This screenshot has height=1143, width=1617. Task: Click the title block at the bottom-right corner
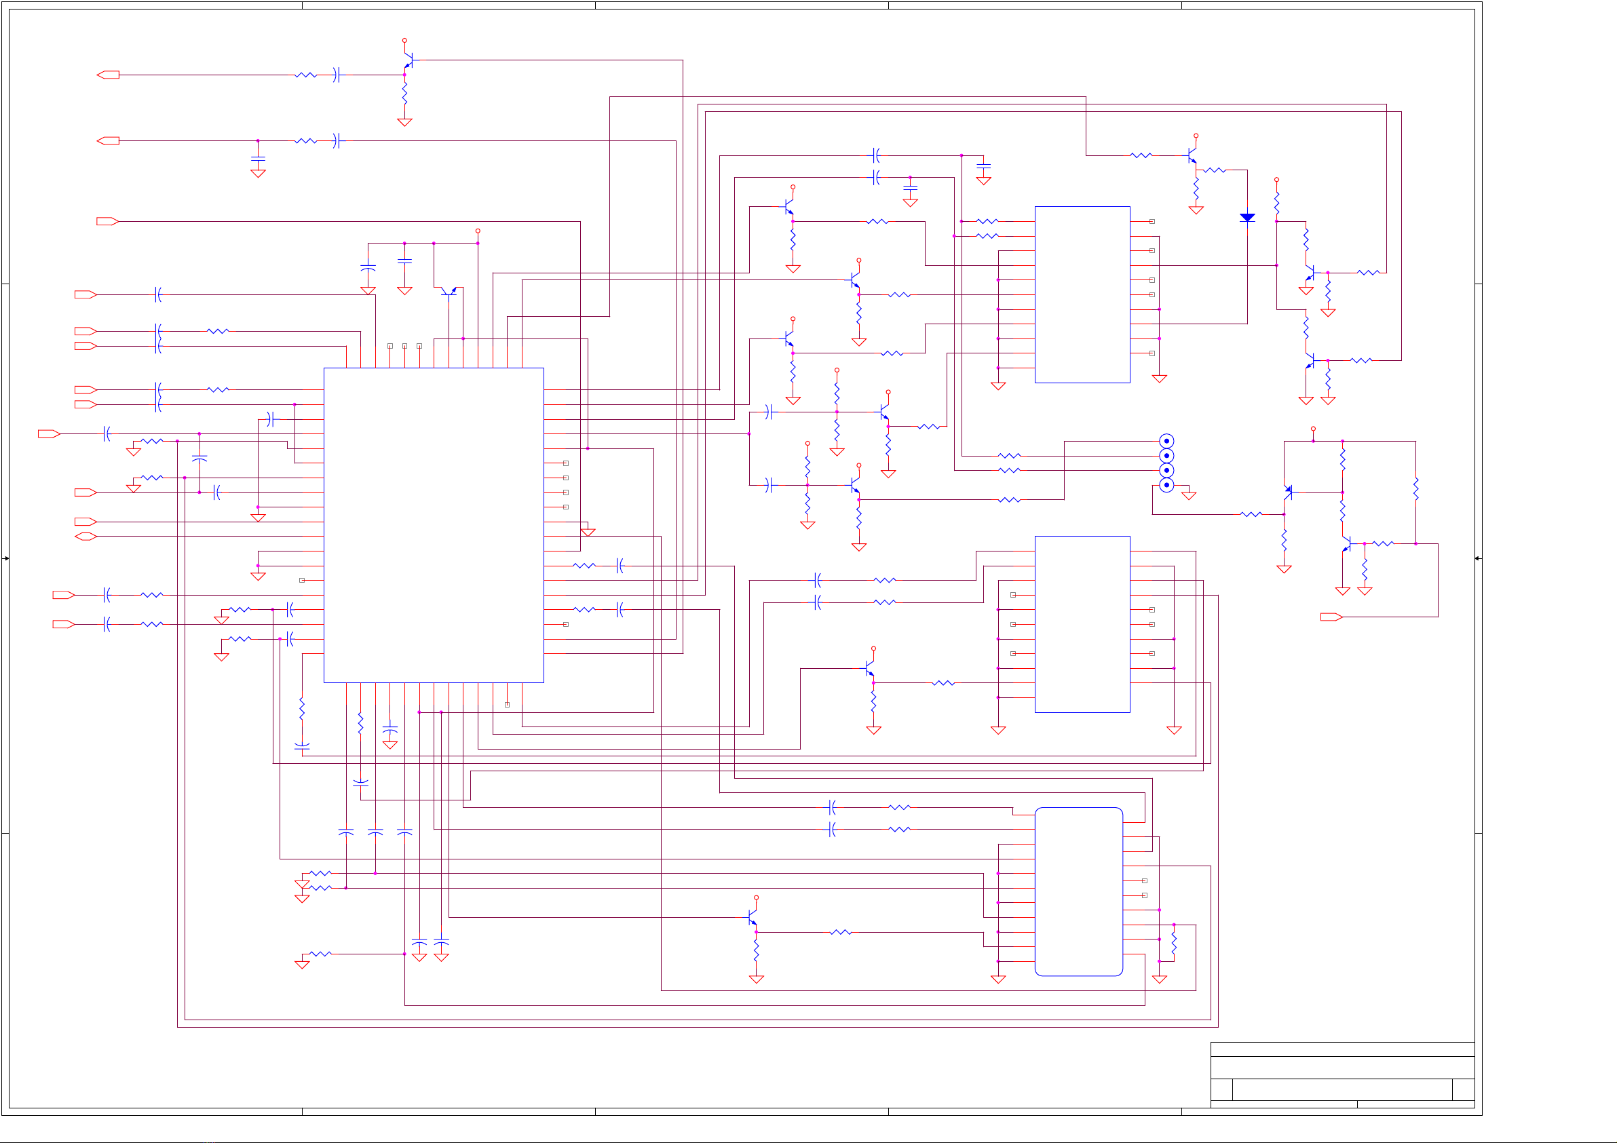tap(1342, 1074)
